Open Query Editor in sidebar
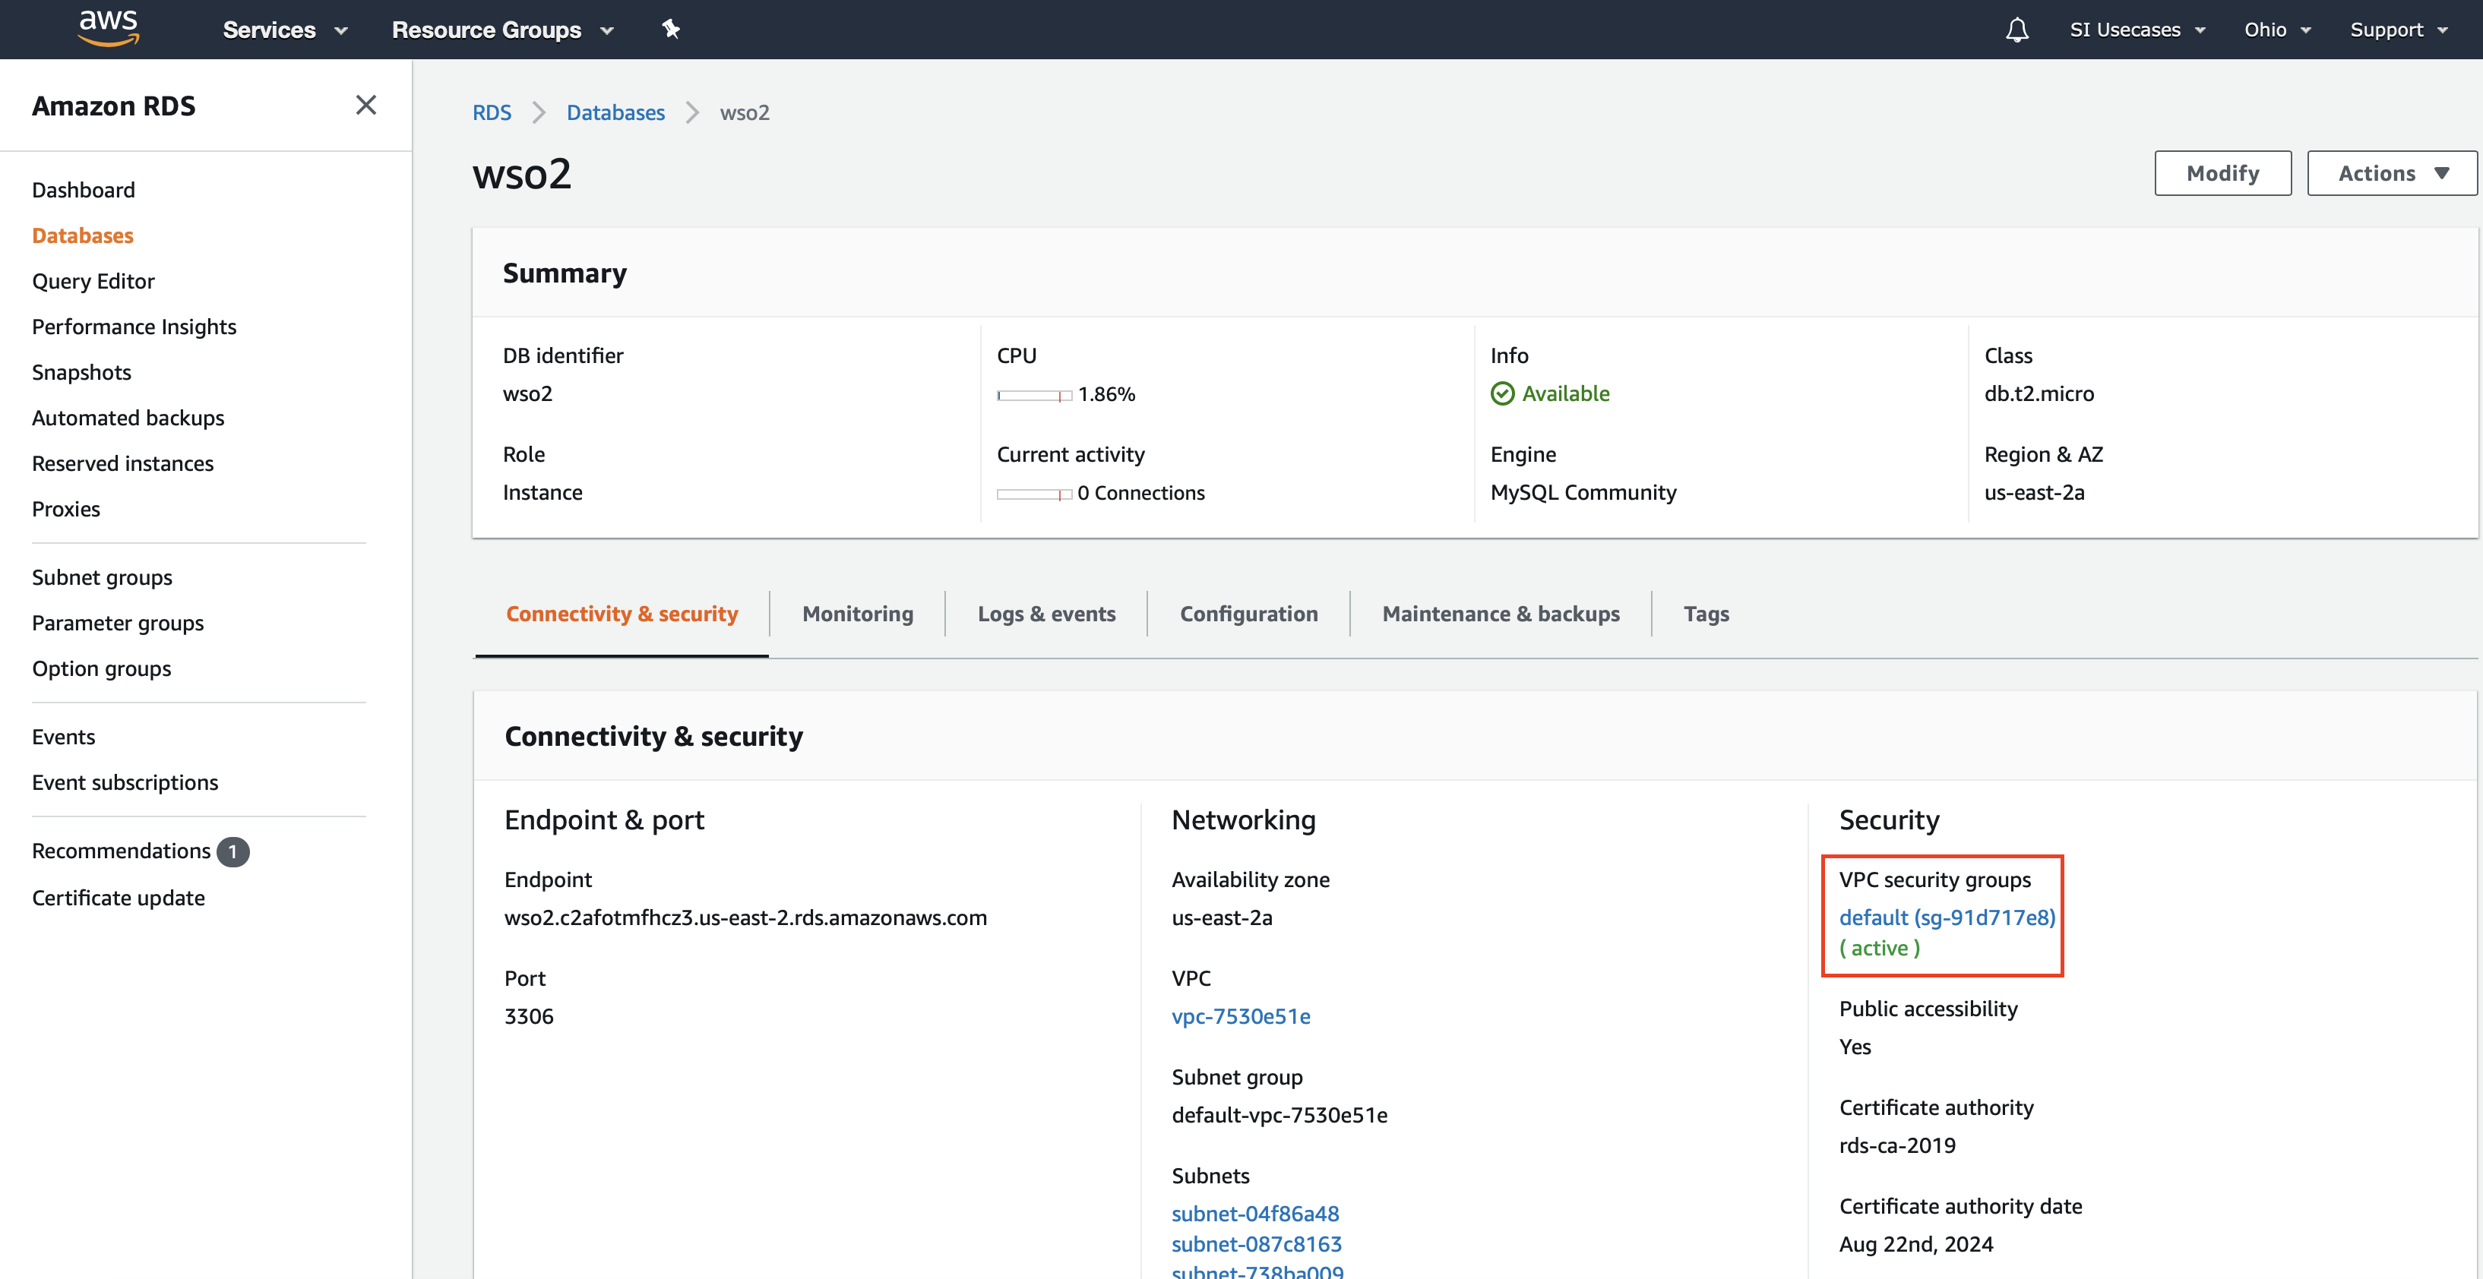 (93, 282)
